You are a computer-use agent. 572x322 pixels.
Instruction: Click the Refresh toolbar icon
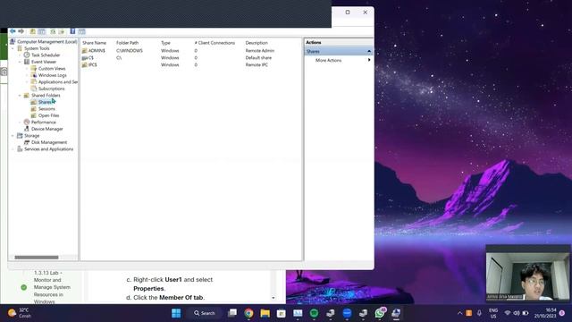53,31
